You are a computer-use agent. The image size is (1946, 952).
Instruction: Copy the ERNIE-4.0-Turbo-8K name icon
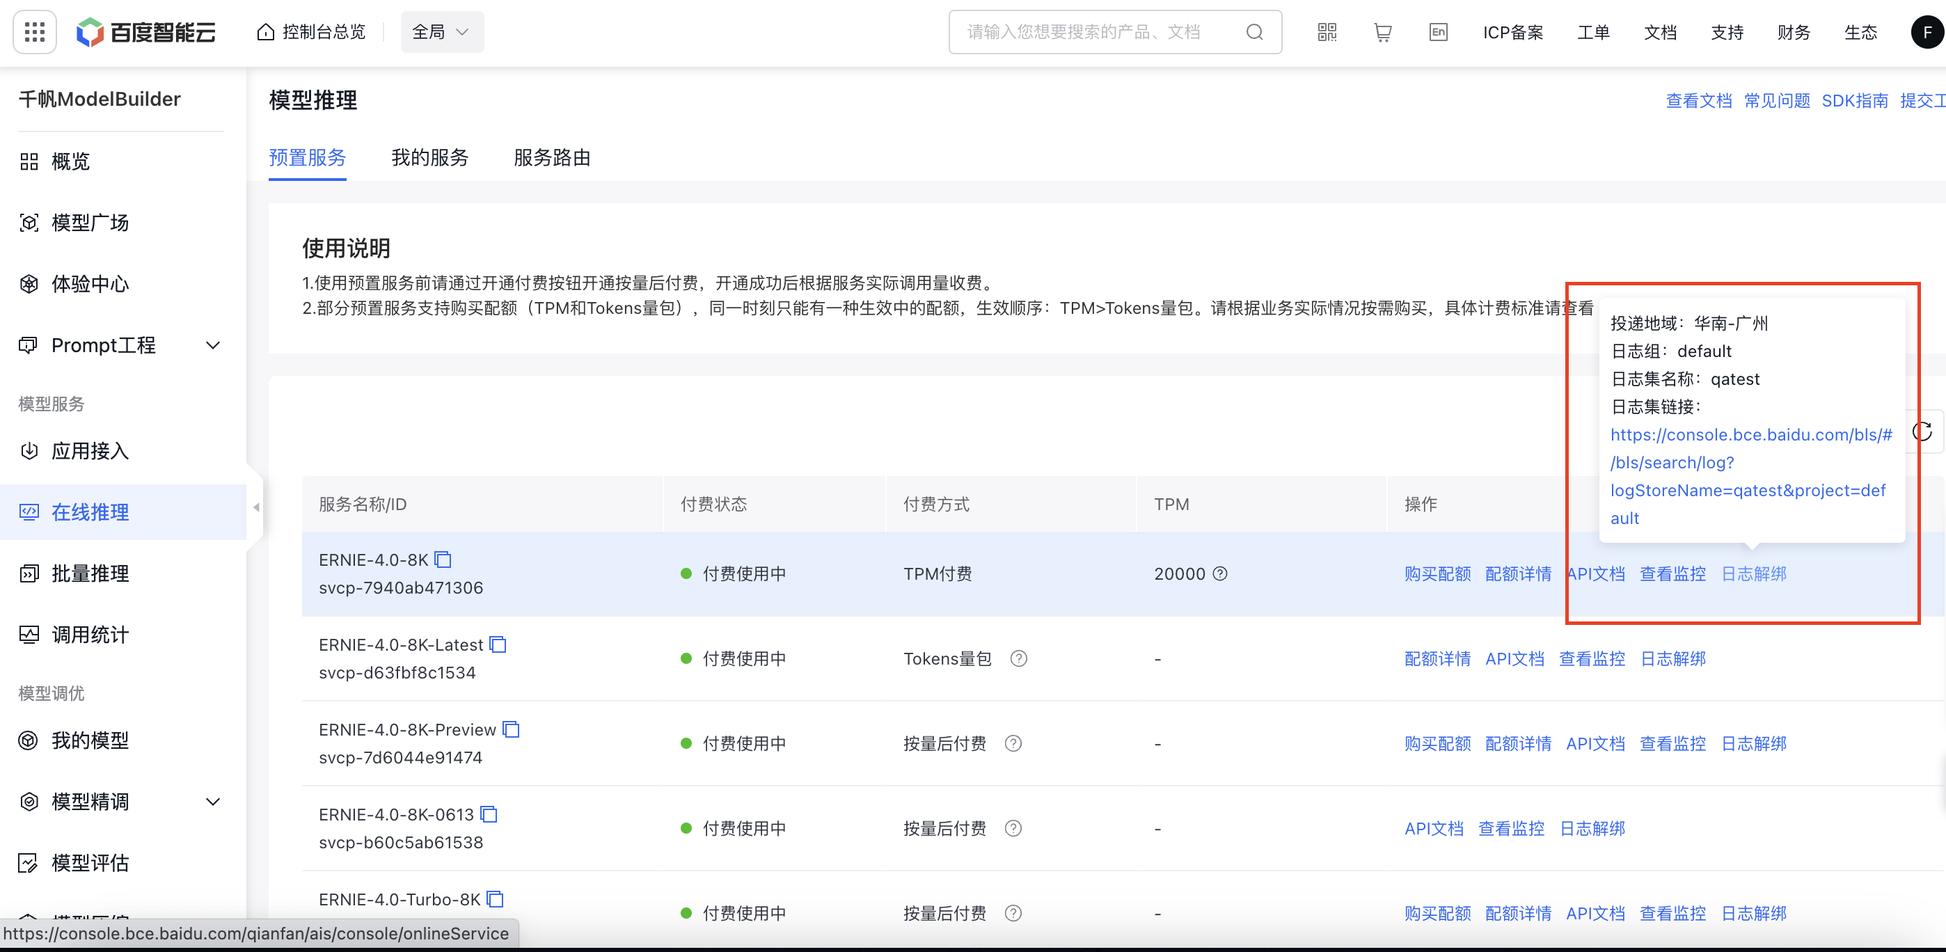(495, 899)
